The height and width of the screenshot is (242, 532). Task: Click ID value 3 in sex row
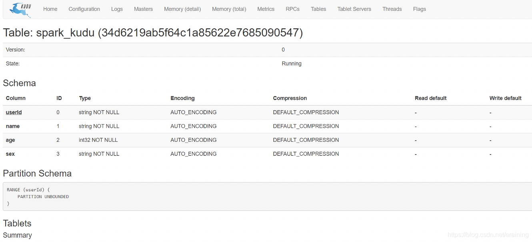58,154
